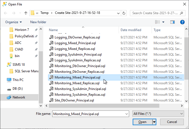Click the DB (D:) drive icon
The image size is (189, 129).
(x=9, y=89)
